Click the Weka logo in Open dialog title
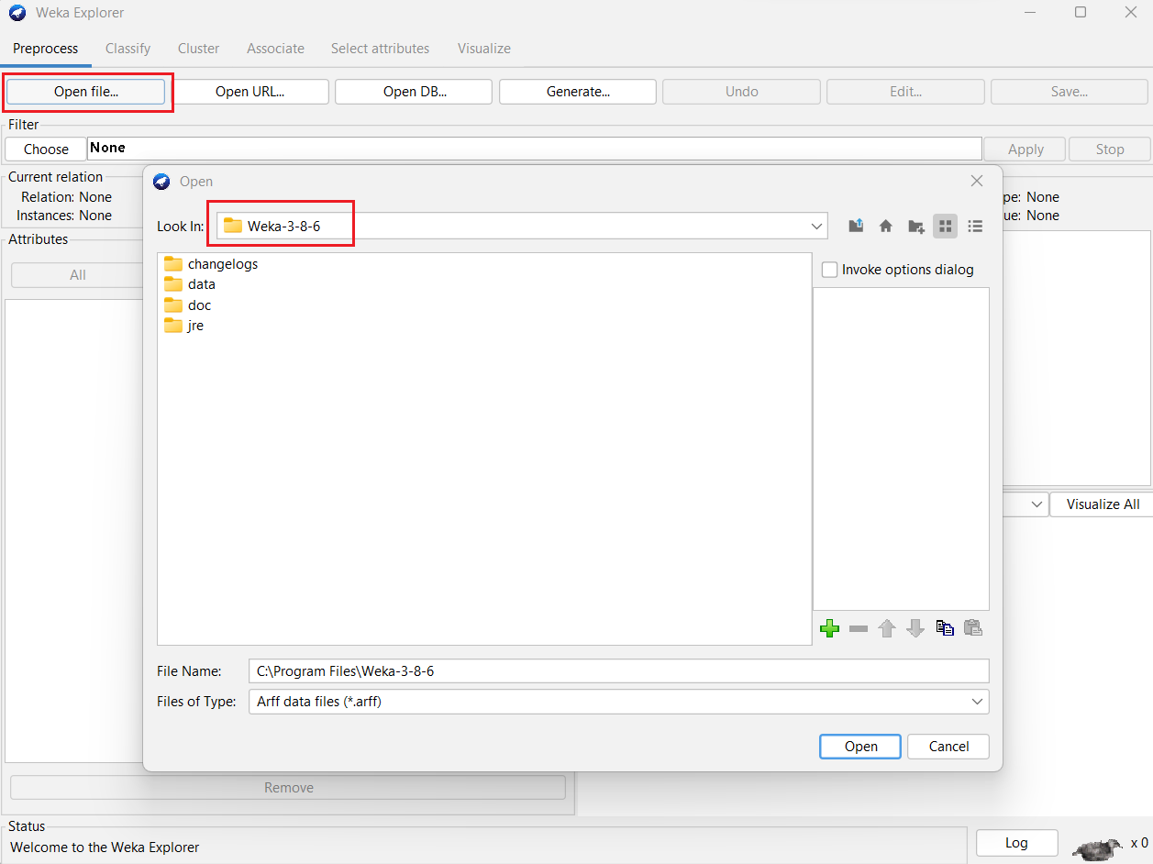Image resolution: width=1153 pixels, height=864 pixels. tap(162, 182)
